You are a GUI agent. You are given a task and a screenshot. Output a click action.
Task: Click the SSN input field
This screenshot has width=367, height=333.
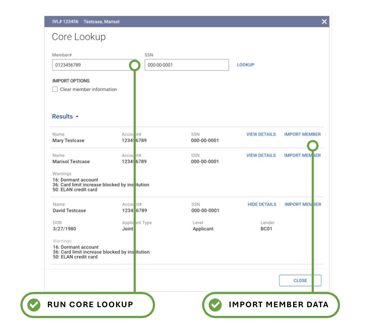click(186, 65)
